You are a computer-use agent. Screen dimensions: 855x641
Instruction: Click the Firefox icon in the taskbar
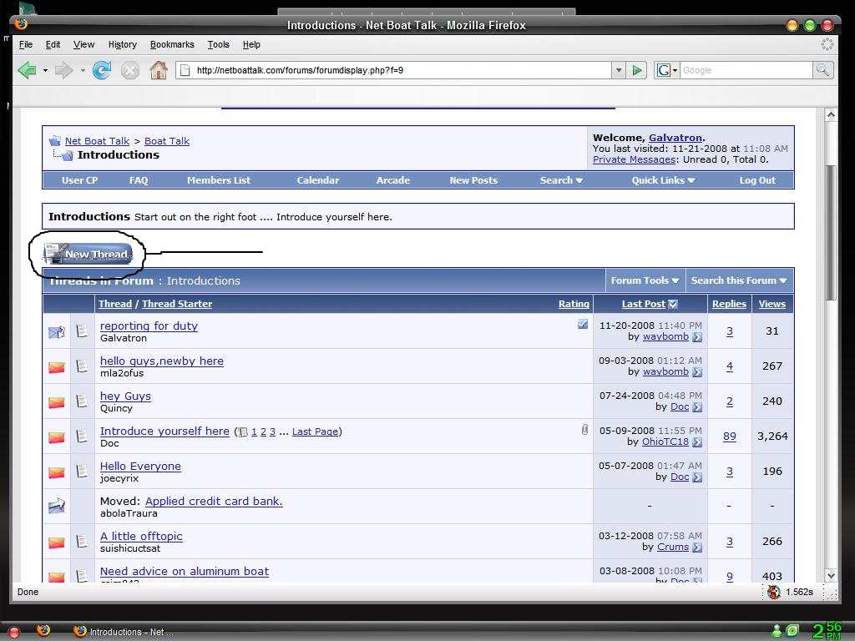pyautogui.click(x=43, y=631)
